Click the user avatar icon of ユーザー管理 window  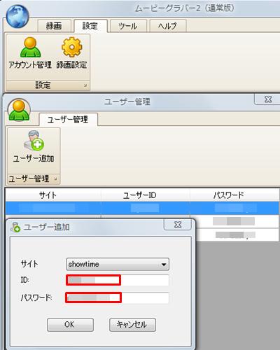click(x=19, y=110)
